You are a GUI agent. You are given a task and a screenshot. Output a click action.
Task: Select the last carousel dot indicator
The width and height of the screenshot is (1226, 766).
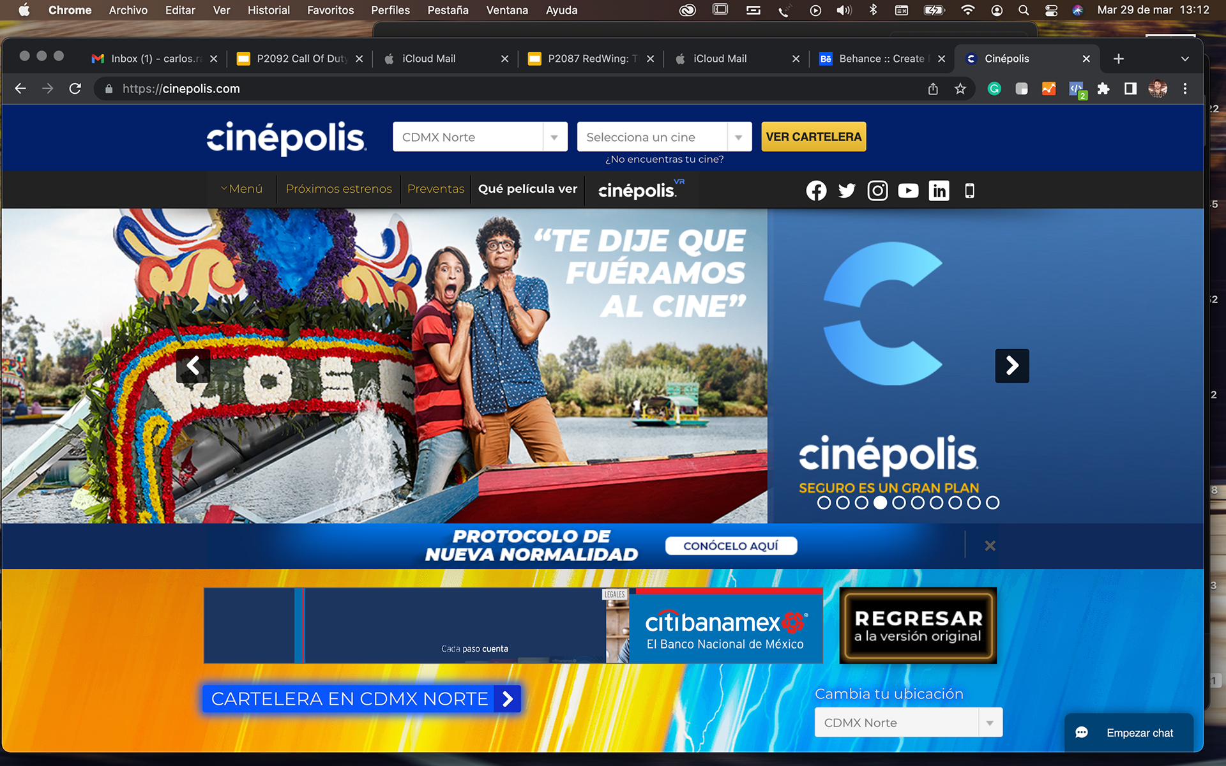992,503
